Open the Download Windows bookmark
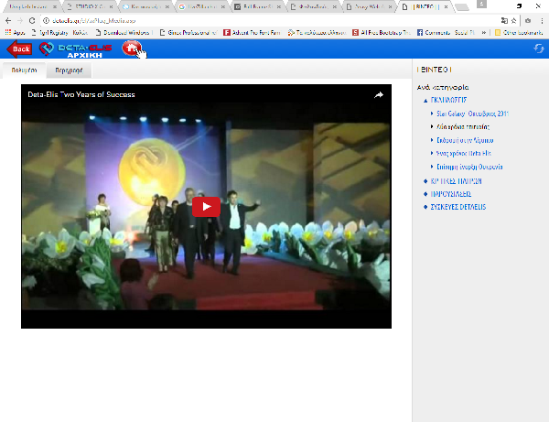The image size is (549, 422). click(x=123, y=33)
